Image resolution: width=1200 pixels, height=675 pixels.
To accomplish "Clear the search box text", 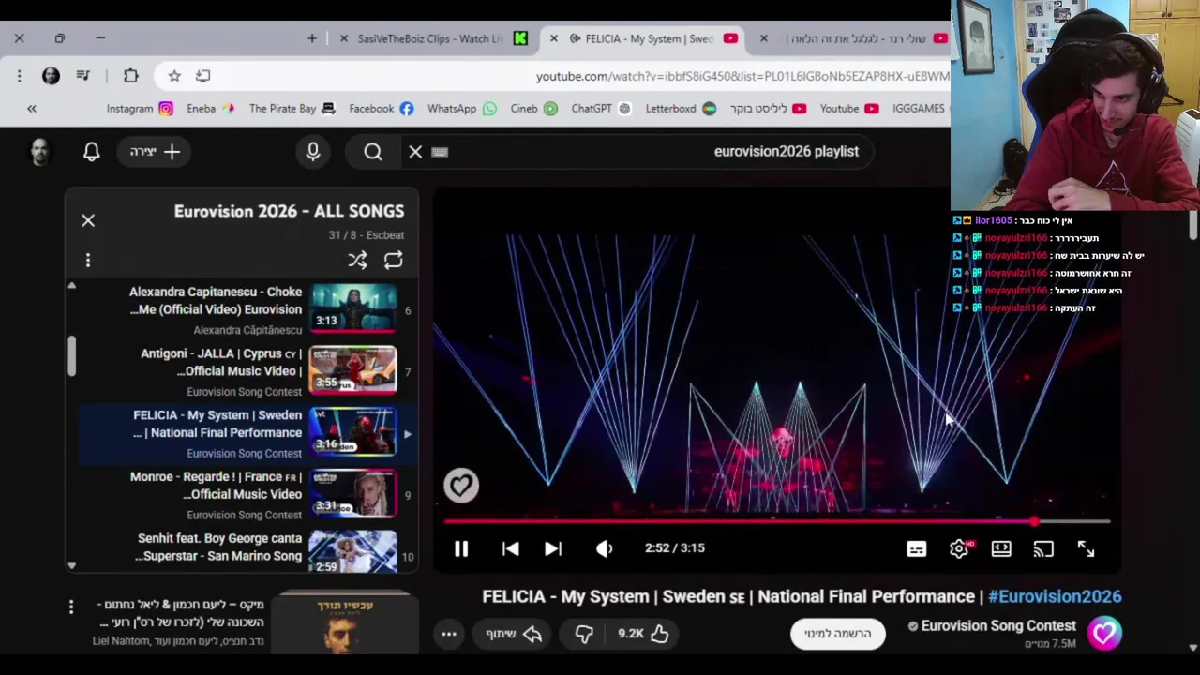I will pos(415,152).
